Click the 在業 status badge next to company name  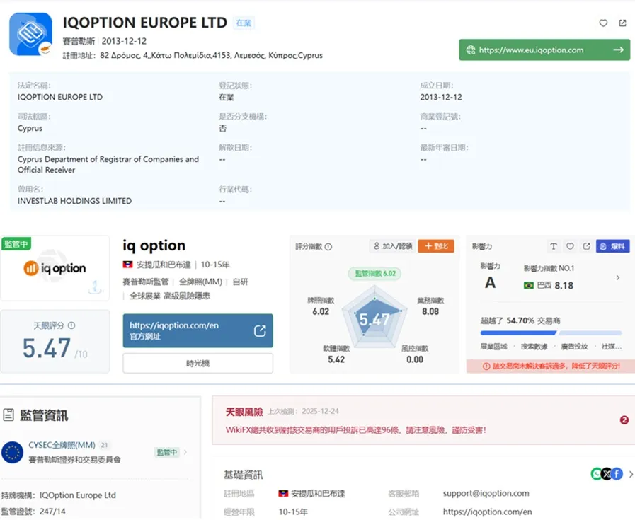pos(244,23)
